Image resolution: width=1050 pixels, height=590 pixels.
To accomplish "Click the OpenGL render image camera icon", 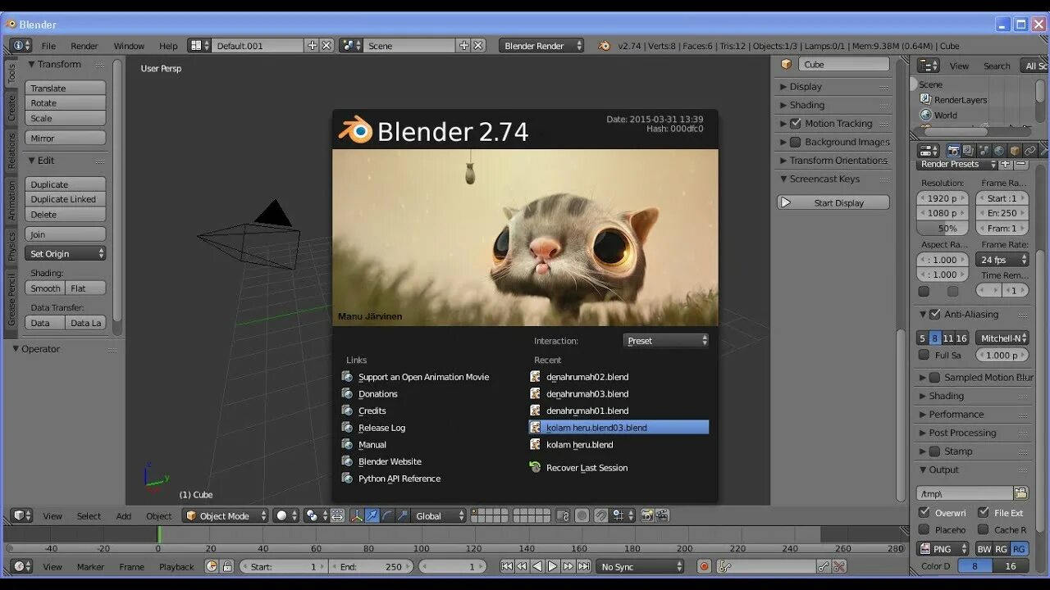I will tap(647, 515).
